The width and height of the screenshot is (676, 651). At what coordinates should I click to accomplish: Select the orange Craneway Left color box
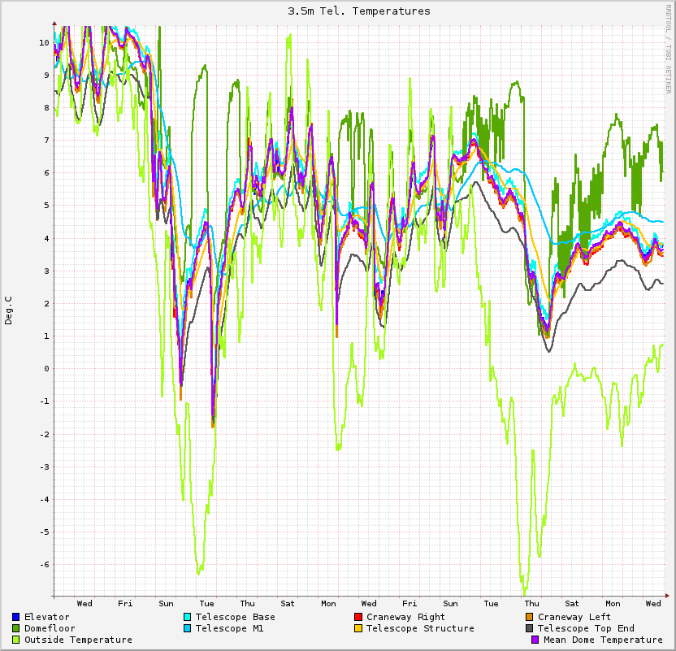(530, 617)
